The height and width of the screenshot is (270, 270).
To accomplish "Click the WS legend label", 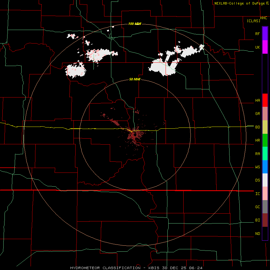I will click(257, 167).
